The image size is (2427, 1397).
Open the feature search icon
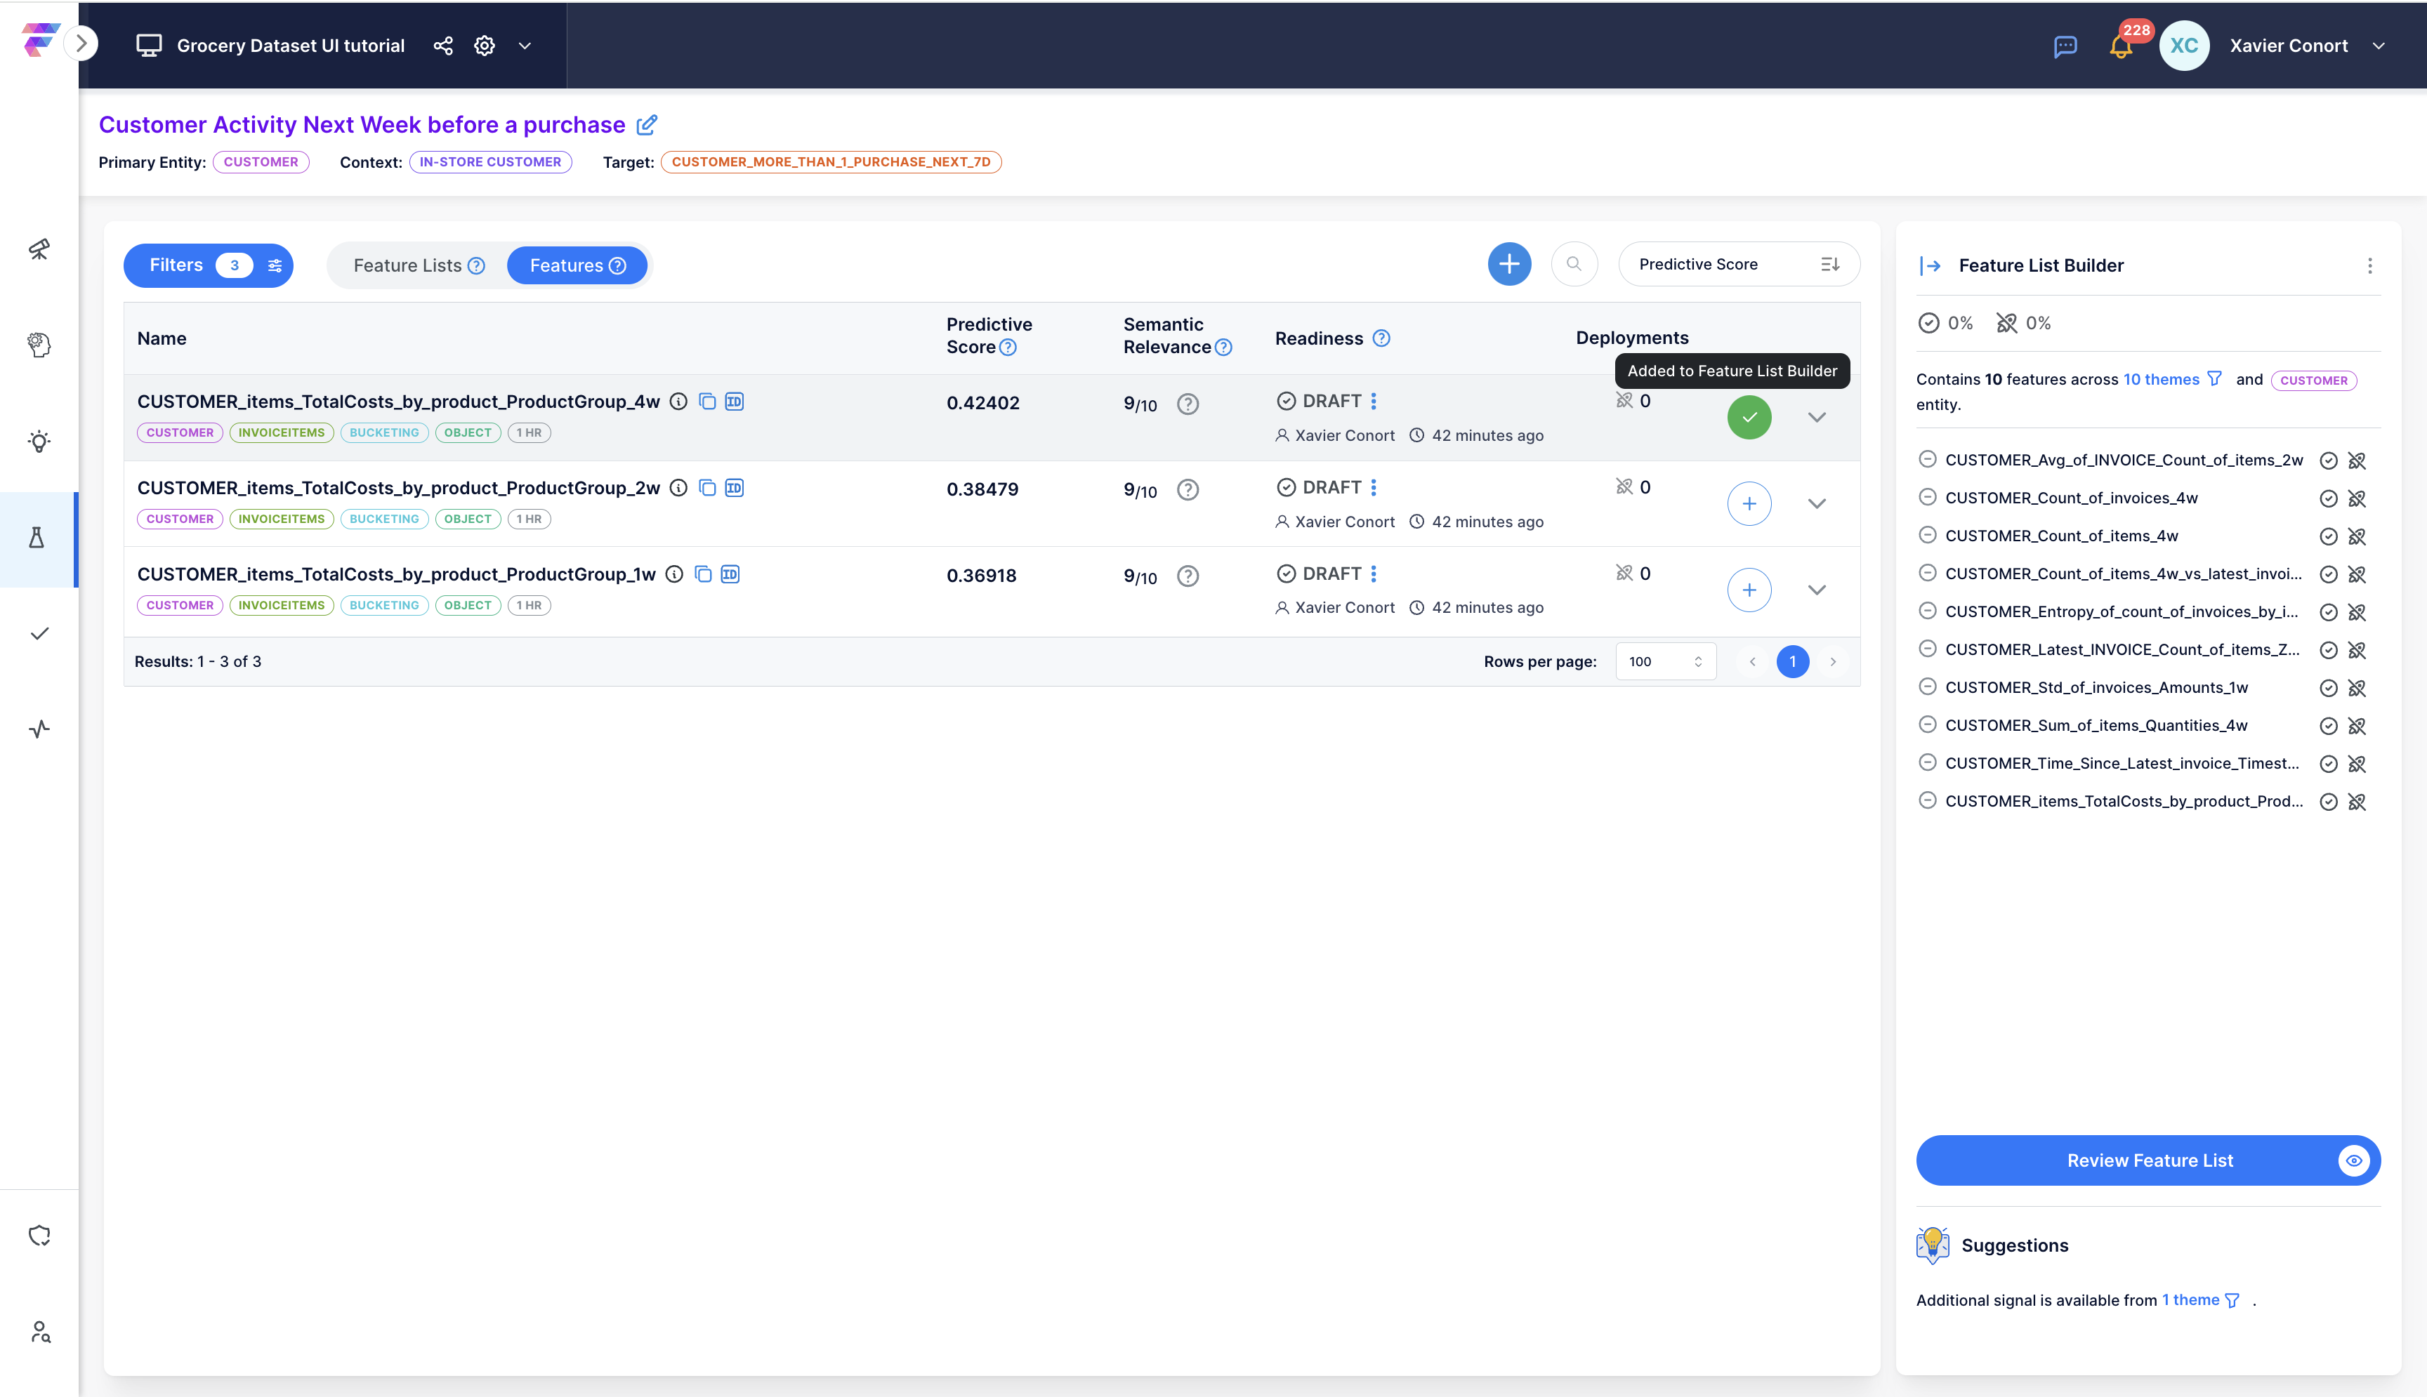[x=1574, y=264]
